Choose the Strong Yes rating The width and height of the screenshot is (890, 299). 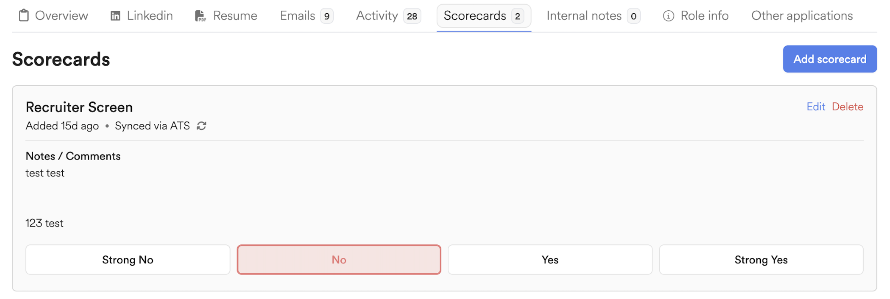[761, 260]
